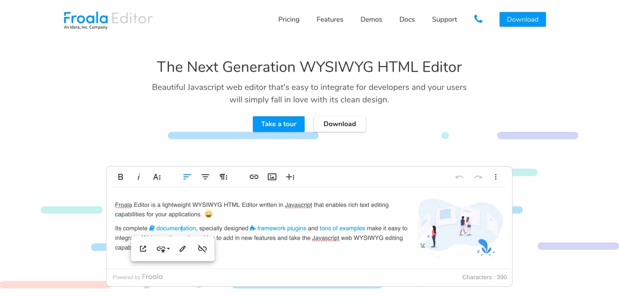Click the Characters : 390 counter
619x303 pixels.
point(484,277)
